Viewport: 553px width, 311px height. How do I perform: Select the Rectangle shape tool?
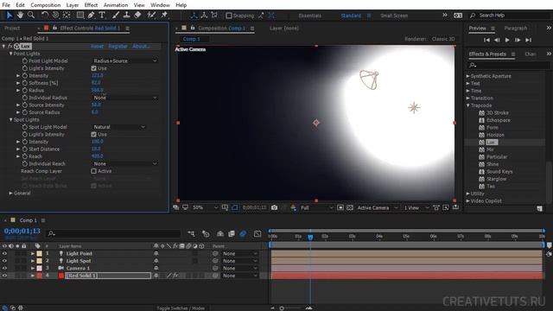coord(80,16)
